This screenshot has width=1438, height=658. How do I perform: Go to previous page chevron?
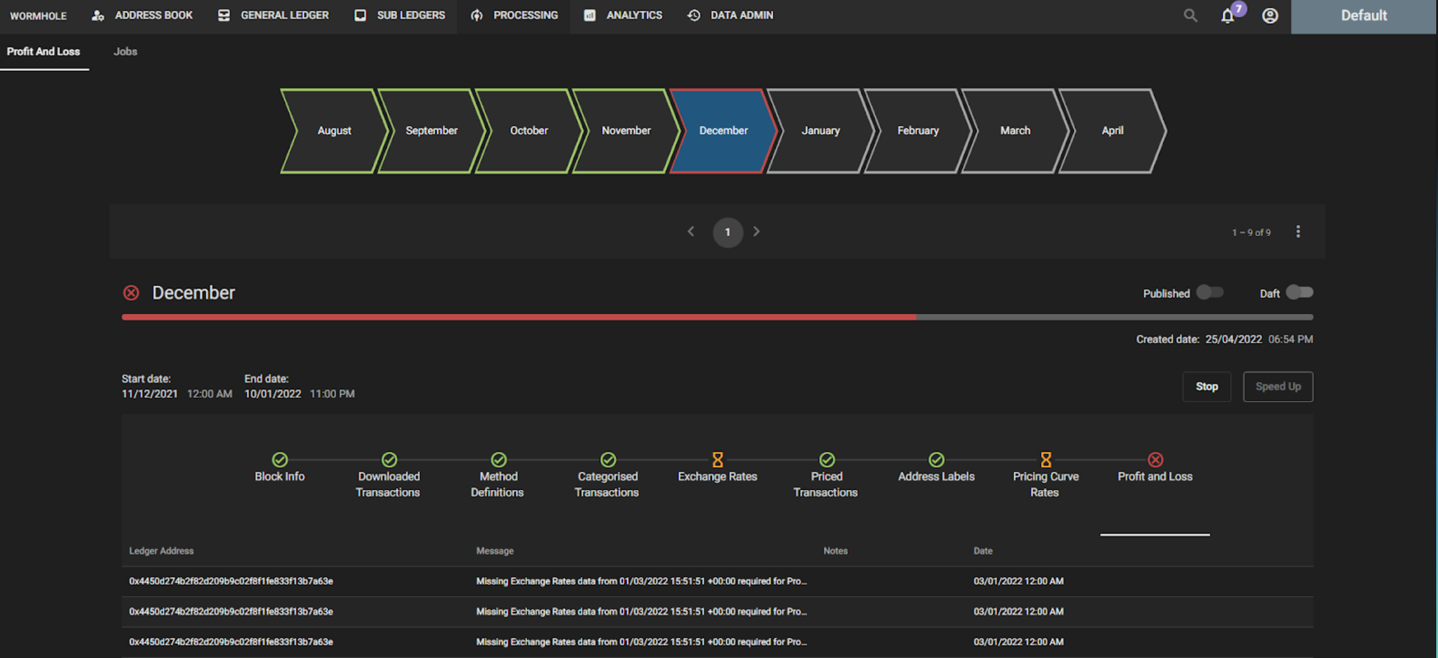[691, 231]
